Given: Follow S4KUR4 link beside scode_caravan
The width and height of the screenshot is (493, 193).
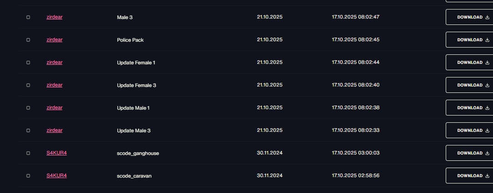Looking at the screenshot, I should point(56,175).
